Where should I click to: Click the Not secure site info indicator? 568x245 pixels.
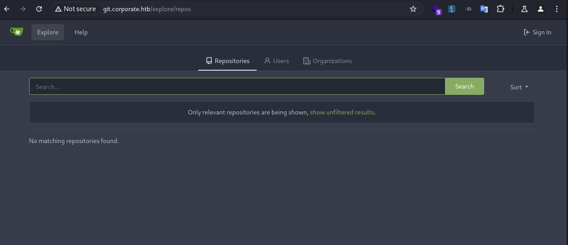point(75,9)
